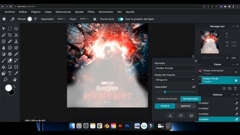The height and width of the screenshot is (135, 240).
Task: Select the half-circle Dodge/Burn tool
Action: pyautogui.click(x=4, y=54)
